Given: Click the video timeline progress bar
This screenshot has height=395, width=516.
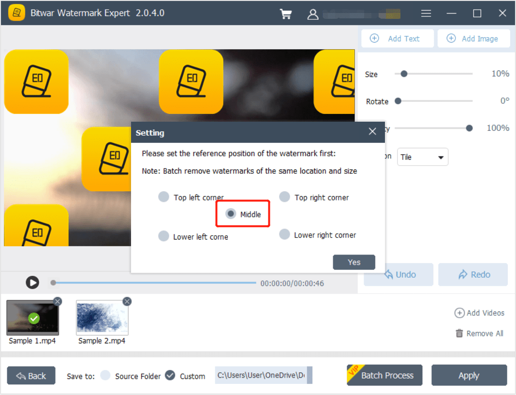Looking at the screenshot, I should click(x=153, y=282).
